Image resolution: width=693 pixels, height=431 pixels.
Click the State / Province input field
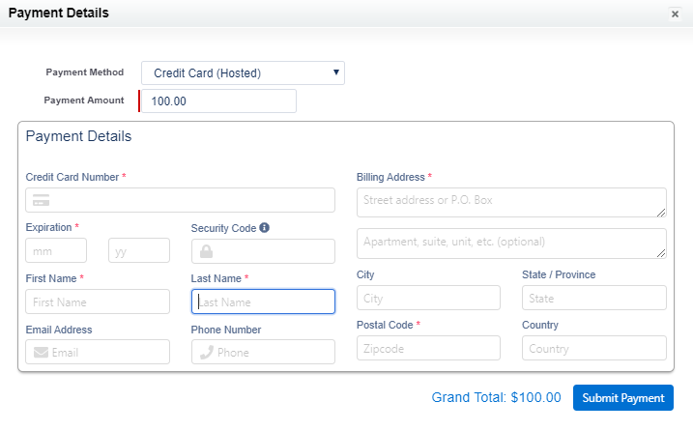point(593,298)
